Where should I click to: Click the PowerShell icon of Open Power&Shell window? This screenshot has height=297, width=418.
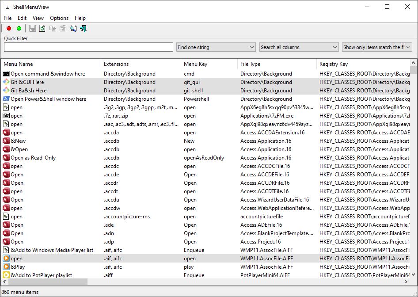pyautogui.click(x=6, y=99)
